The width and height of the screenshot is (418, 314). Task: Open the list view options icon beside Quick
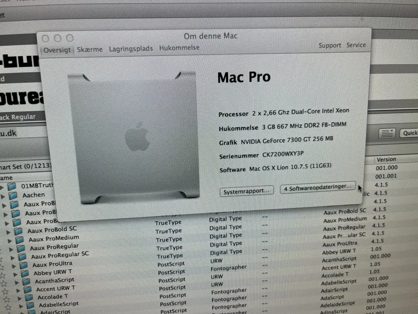click(386, 133)
